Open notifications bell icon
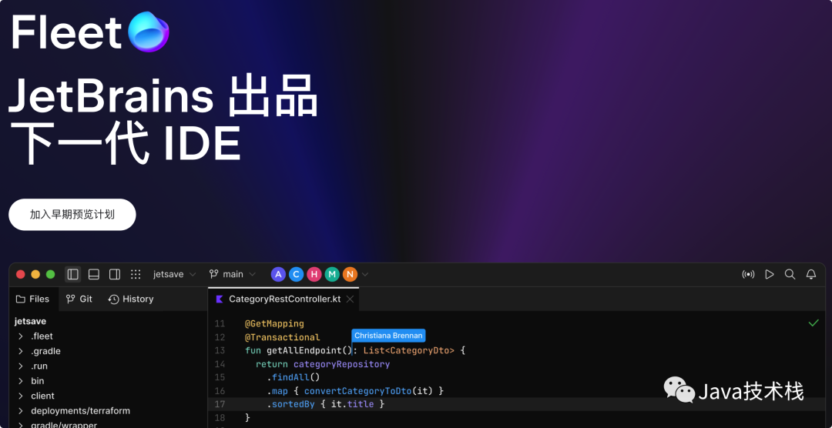This screenshot has width=832, height=428. [x=810, y=274]
